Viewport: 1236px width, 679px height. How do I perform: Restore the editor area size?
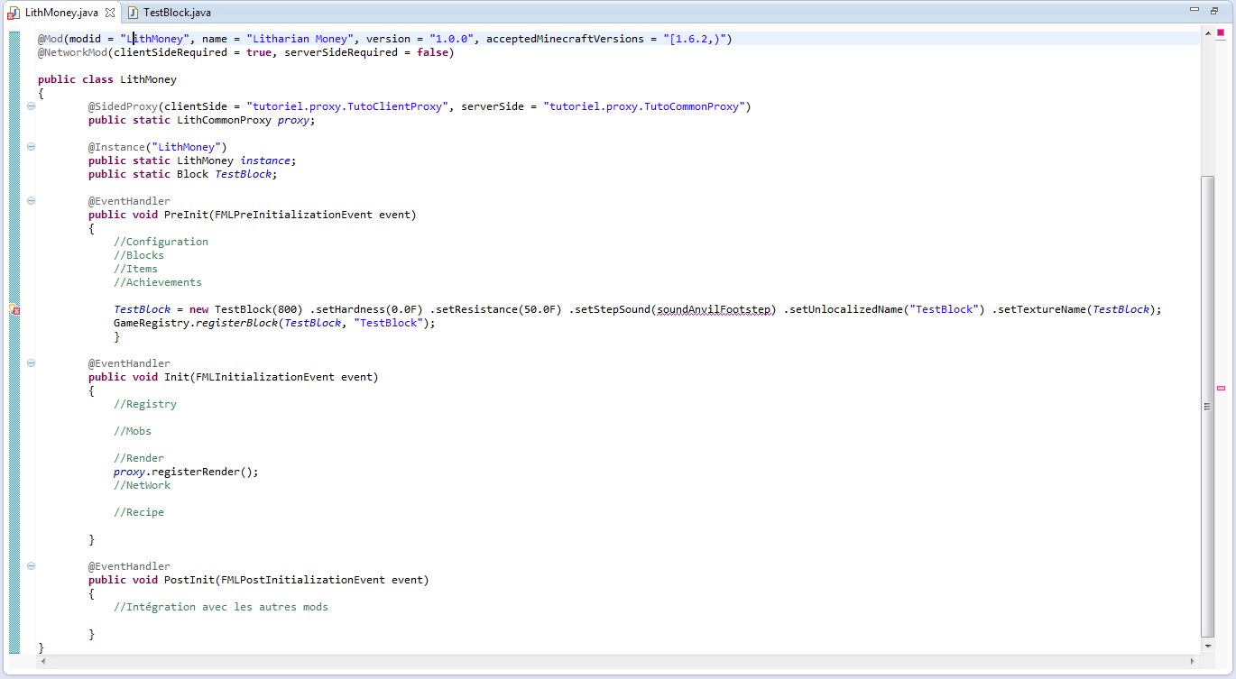coord(1215,11)
